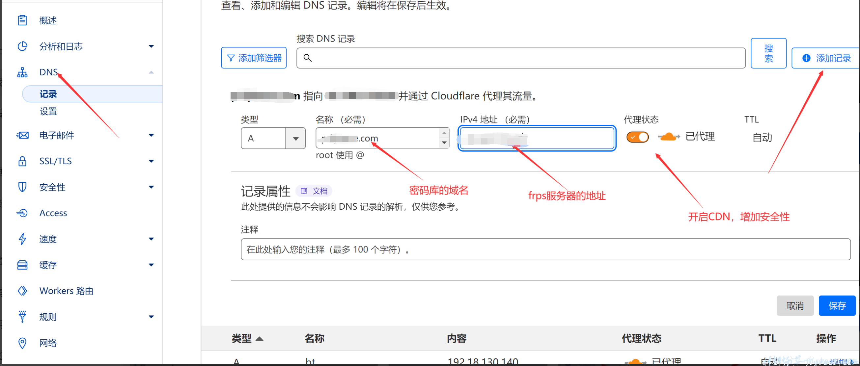Open the SSL/TLS padlock icon
This screenshot has width=860, height=366.
pos(22,161)
